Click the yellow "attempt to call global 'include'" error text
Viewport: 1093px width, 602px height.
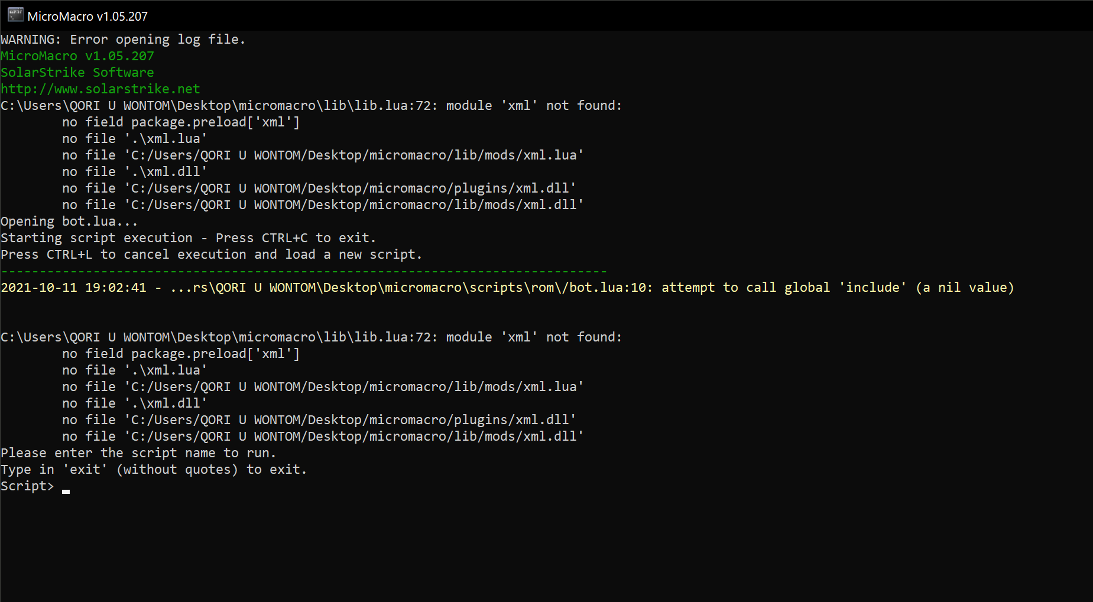pyautogui.click(x=837, y=288)
